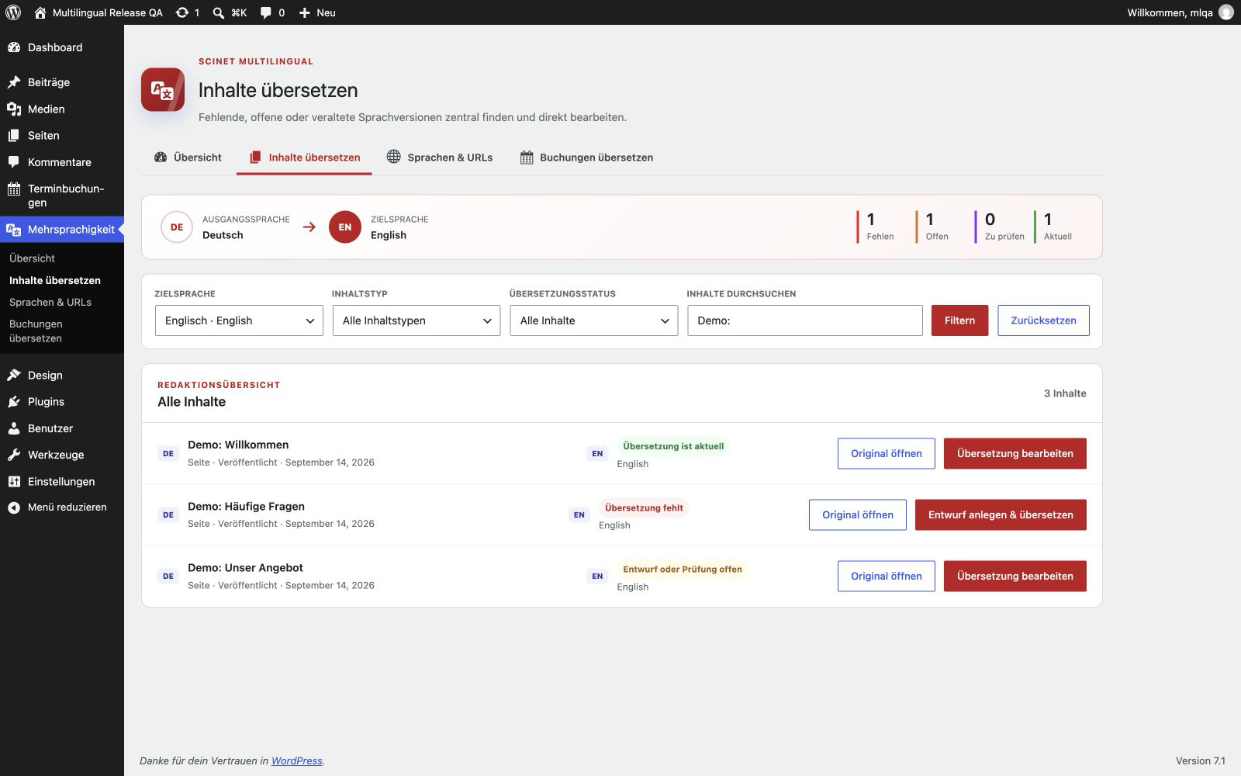Open Einstellungen in sidebar
The image size is (1241, 776).
pos(62,482)
